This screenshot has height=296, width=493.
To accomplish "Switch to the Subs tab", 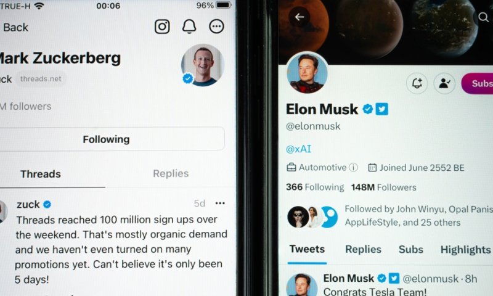I will 410,249.
